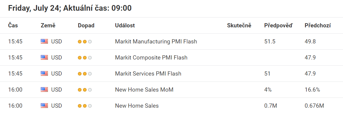
Task: Click the US flag in Composite PMI row
Action: 44,58
